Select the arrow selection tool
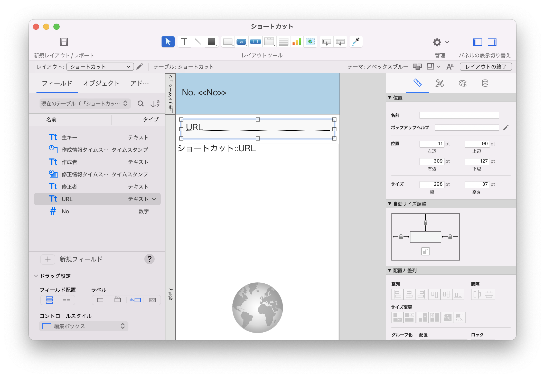545x378 pixels. [168, 42]
